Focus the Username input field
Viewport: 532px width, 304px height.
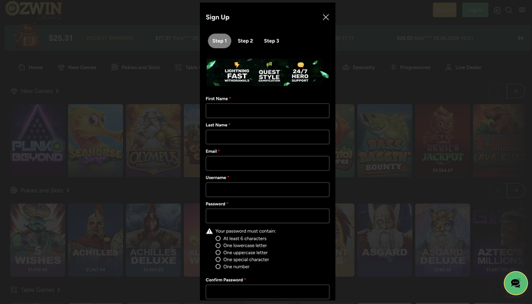coord(267,190)
